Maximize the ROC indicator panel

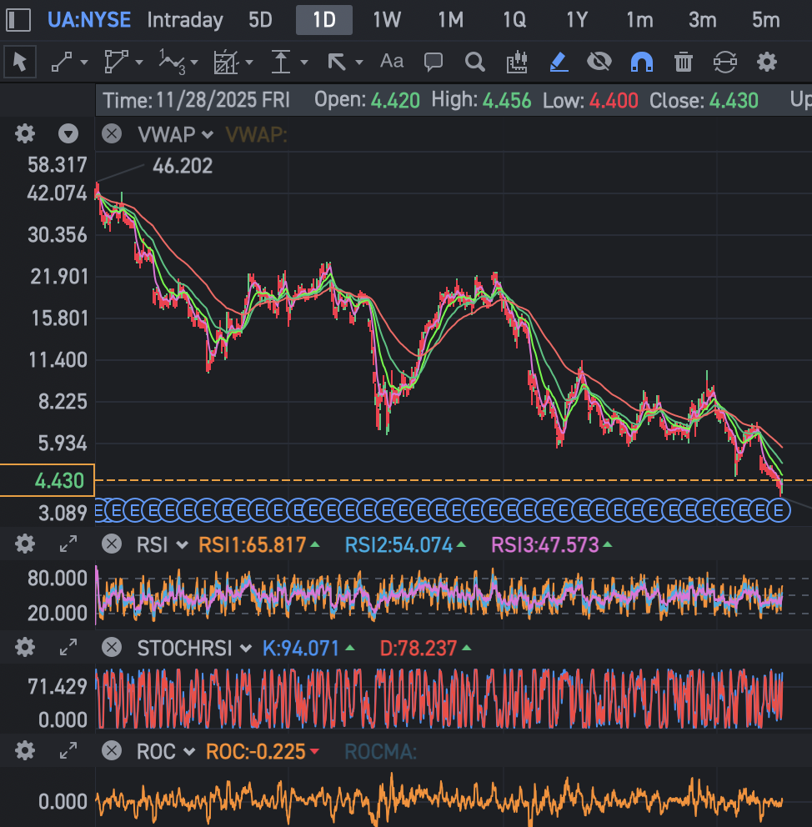[x=68, y=750]
